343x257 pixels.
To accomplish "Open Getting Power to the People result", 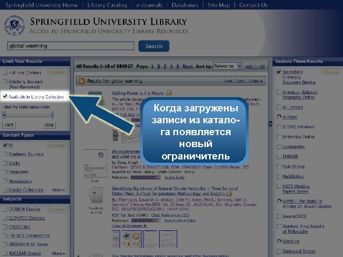I will (138, 93).
